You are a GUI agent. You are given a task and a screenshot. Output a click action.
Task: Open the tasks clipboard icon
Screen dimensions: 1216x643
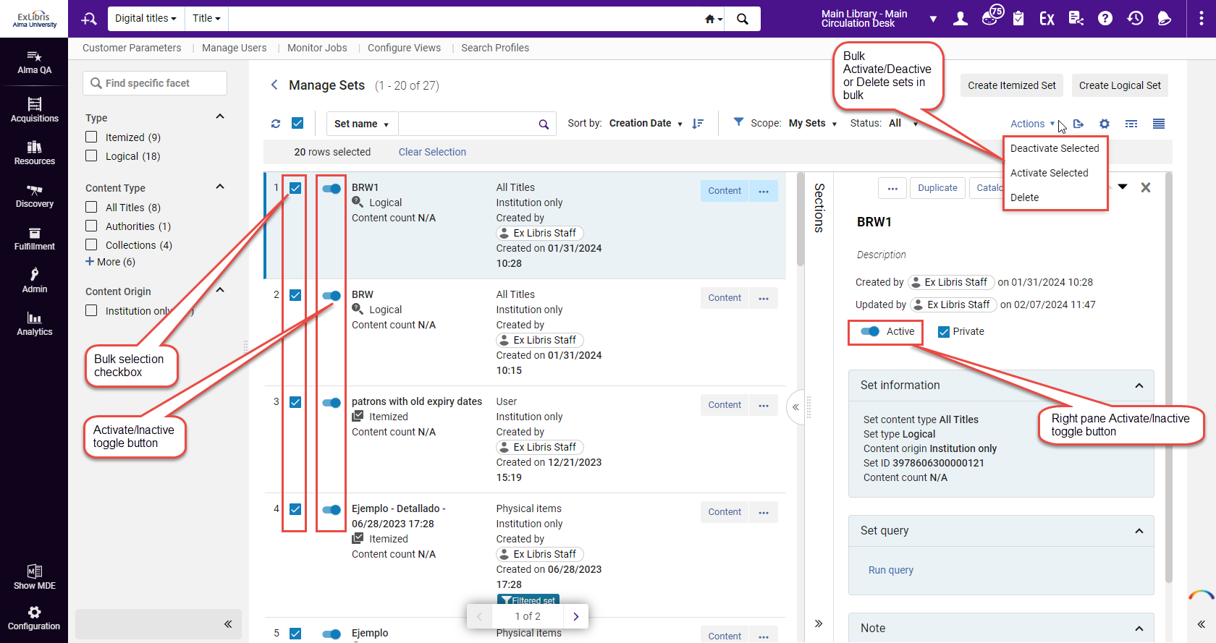pos(1018,19)
